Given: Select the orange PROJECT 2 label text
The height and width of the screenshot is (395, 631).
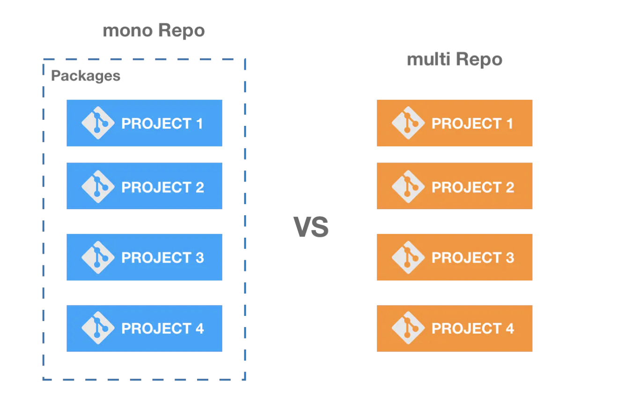Looking at the screenshot, I should [473, 187].
